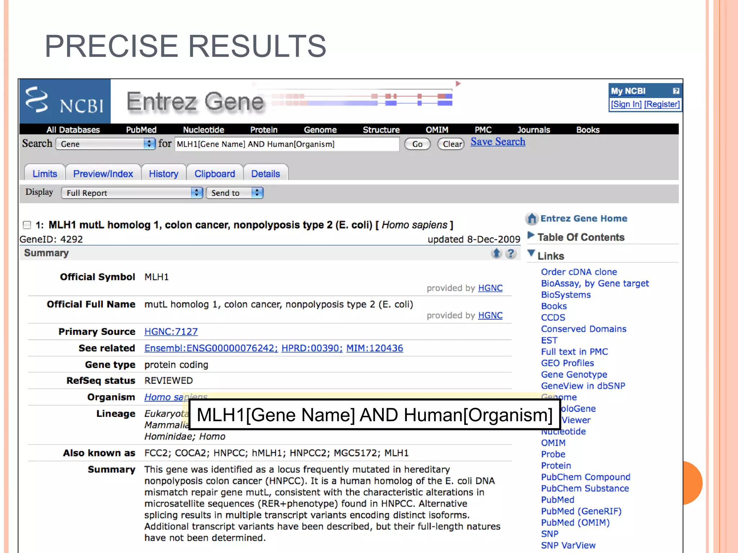Open the Entrez Gene Home link

tap(584, 219)
